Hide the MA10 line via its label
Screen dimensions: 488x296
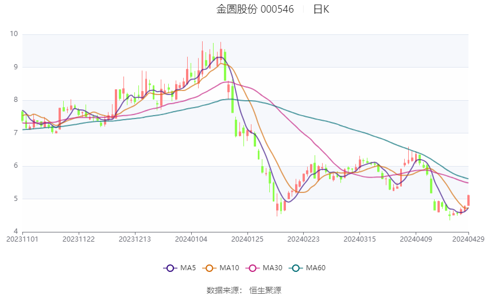[x=229, y=268]
